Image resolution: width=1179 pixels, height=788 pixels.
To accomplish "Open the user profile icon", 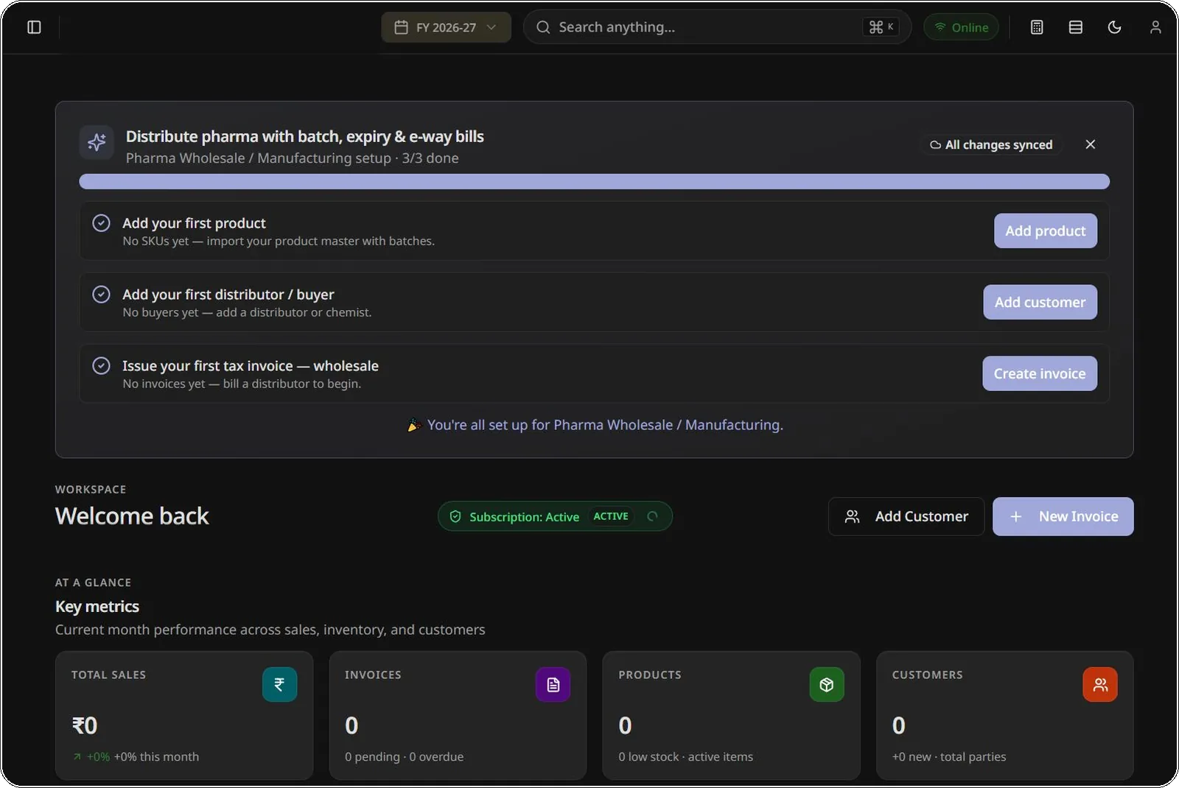I will pos(1155,27).
